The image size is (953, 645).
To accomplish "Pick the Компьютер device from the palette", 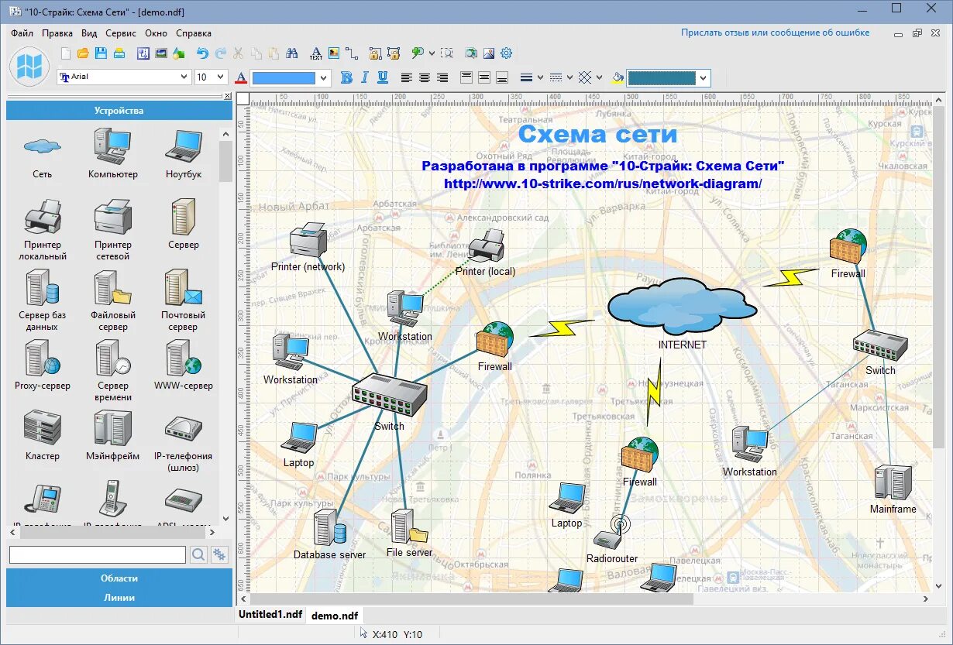I will [113, 153].
